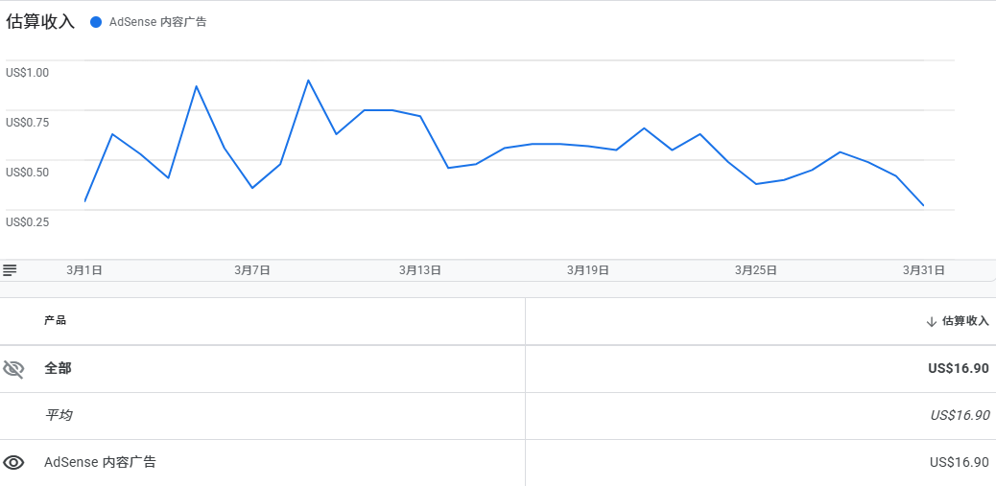Click the 平均 row label

[x=58, y=416]
